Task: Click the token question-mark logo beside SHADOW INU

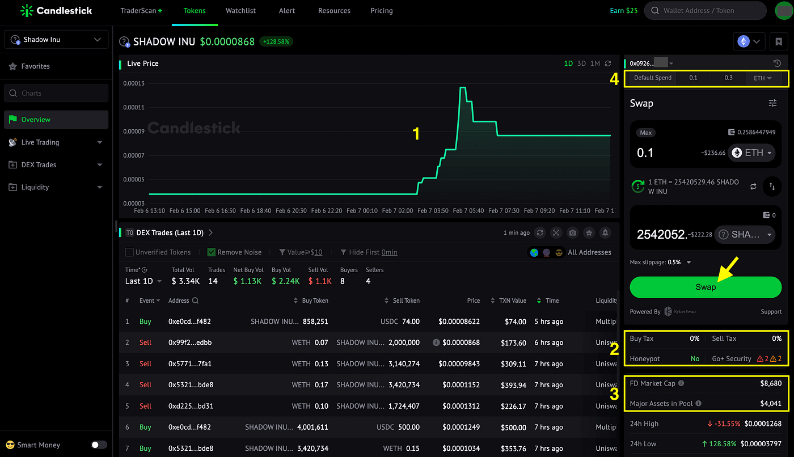Action: pos(125,42)
